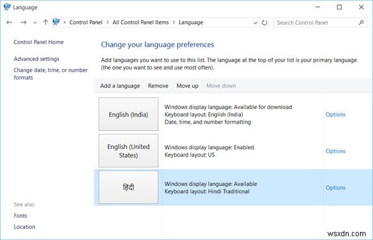
Task: Click the Language breadcrumb
Action: pyautogui.click(x=191, y=22)
